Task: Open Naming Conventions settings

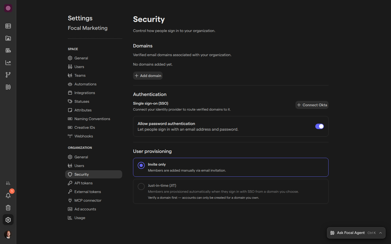Action: tap(94, 119)
